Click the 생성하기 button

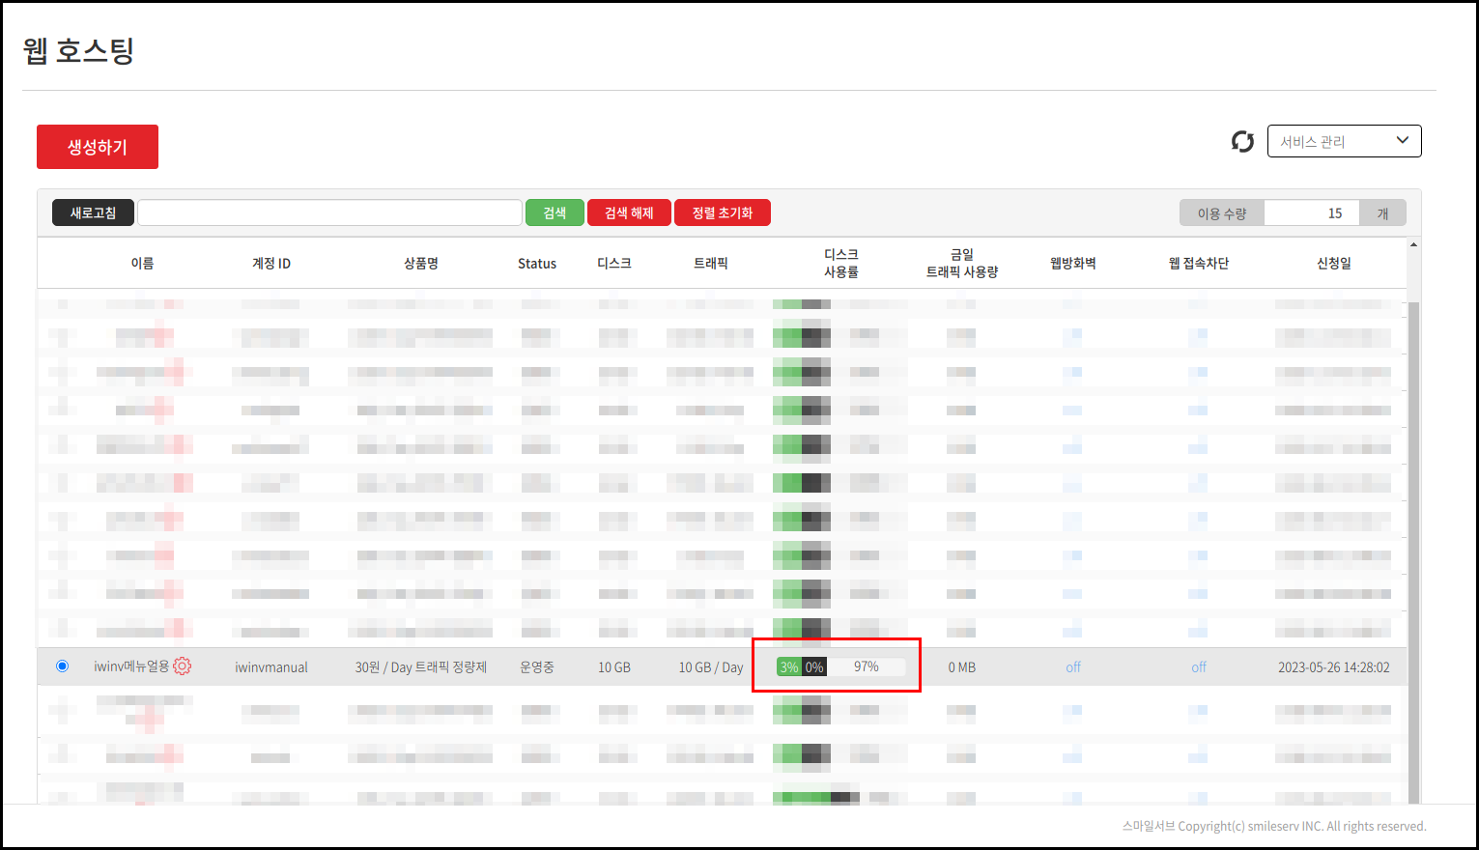(98, 147)
